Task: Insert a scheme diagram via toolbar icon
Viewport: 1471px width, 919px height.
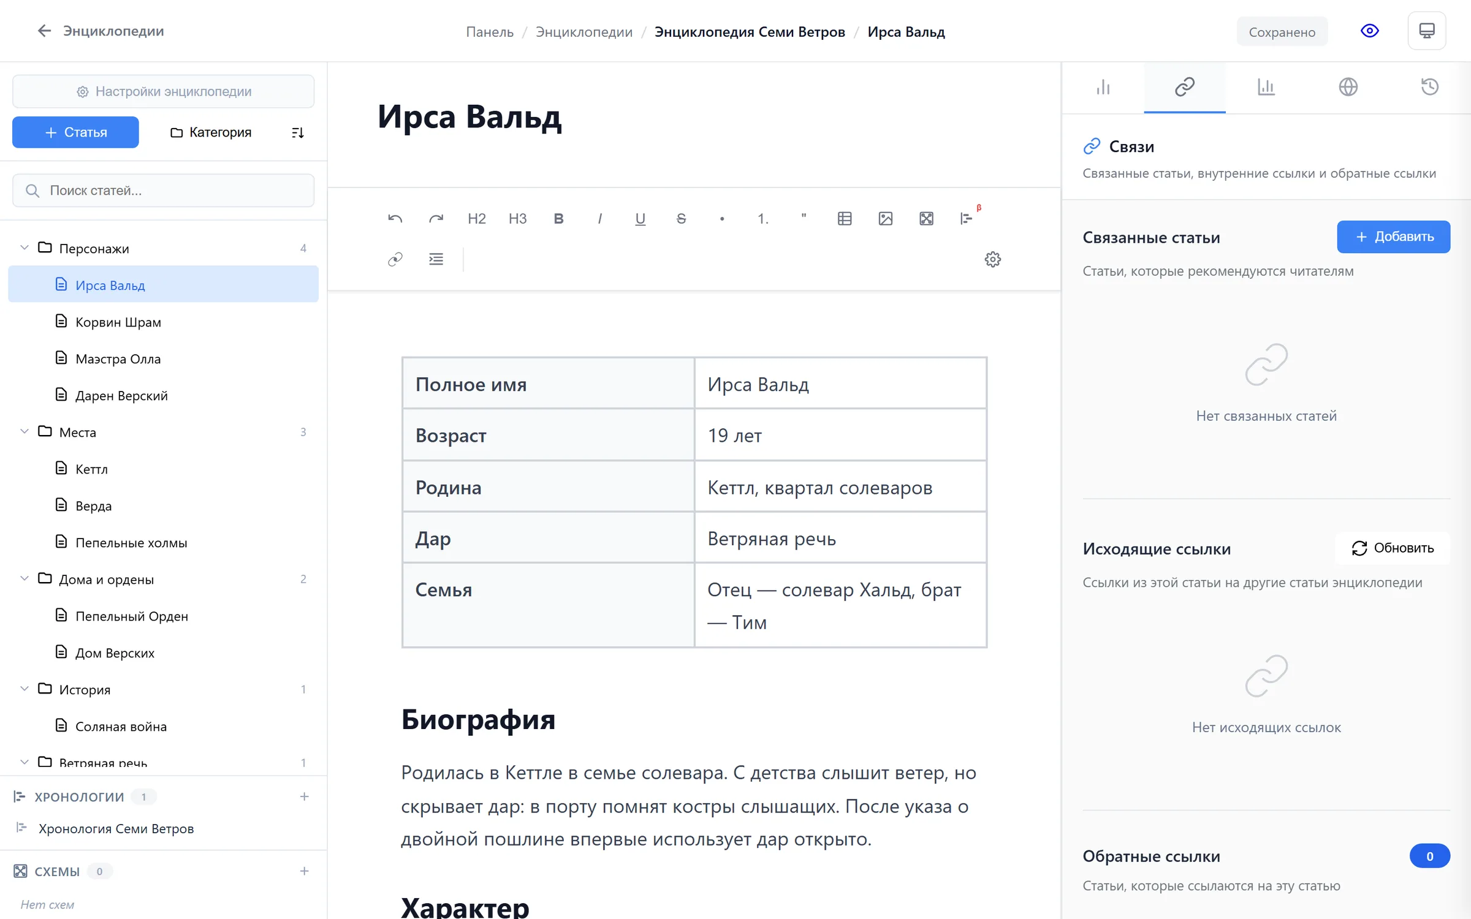Action: (926, 219)
